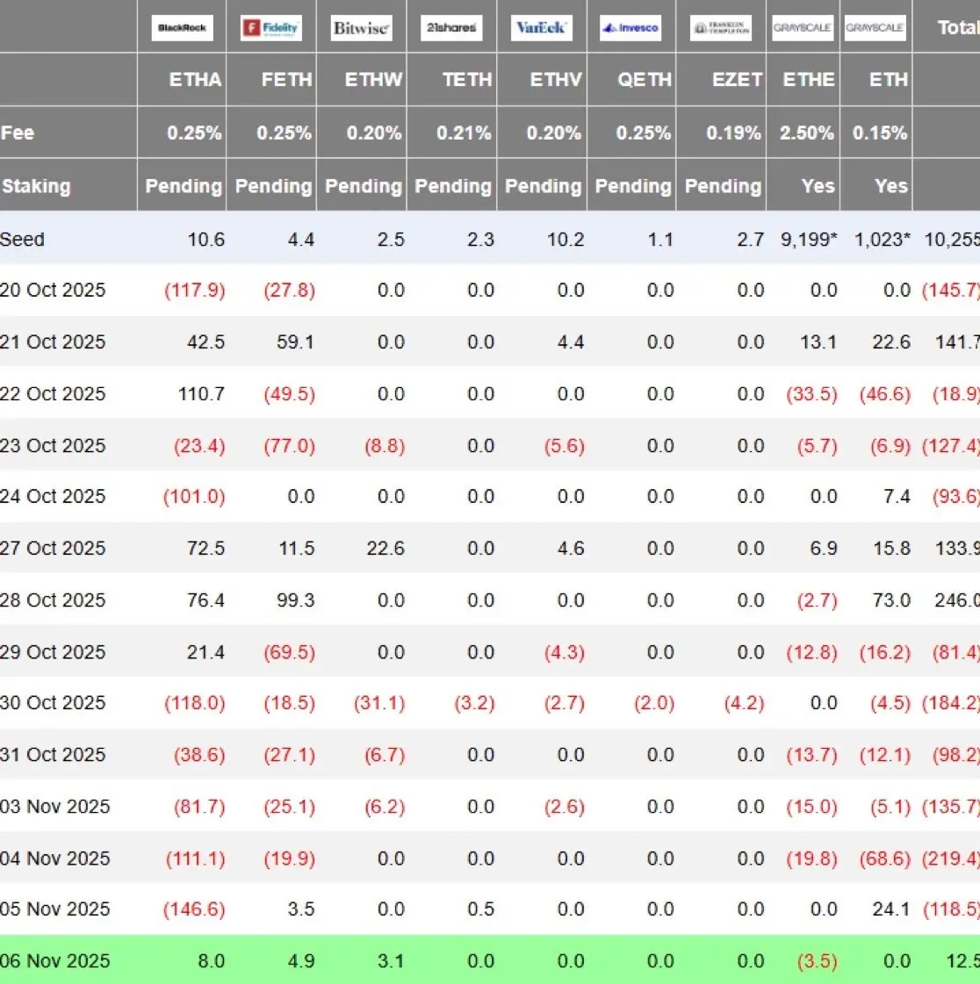Click the BlackRock logo in header
This screenshot has height=984, width=980.
point(182,28)
